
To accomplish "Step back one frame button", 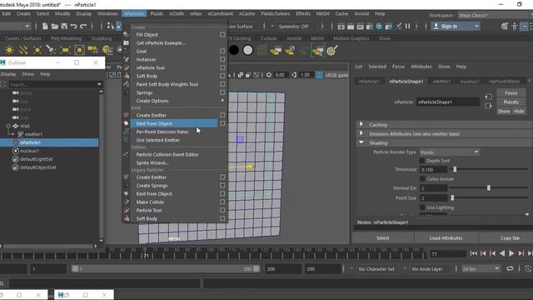I will pos(483,253).
